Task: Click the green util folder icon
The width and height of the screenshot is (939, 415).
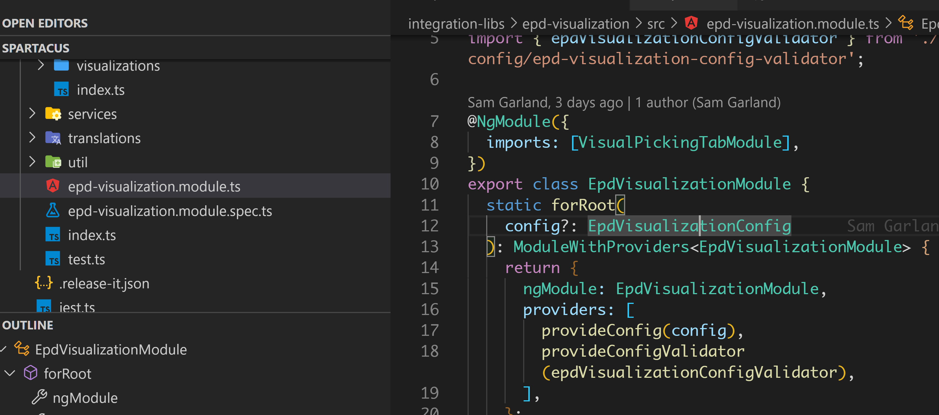Action: [x=53, y=162]
